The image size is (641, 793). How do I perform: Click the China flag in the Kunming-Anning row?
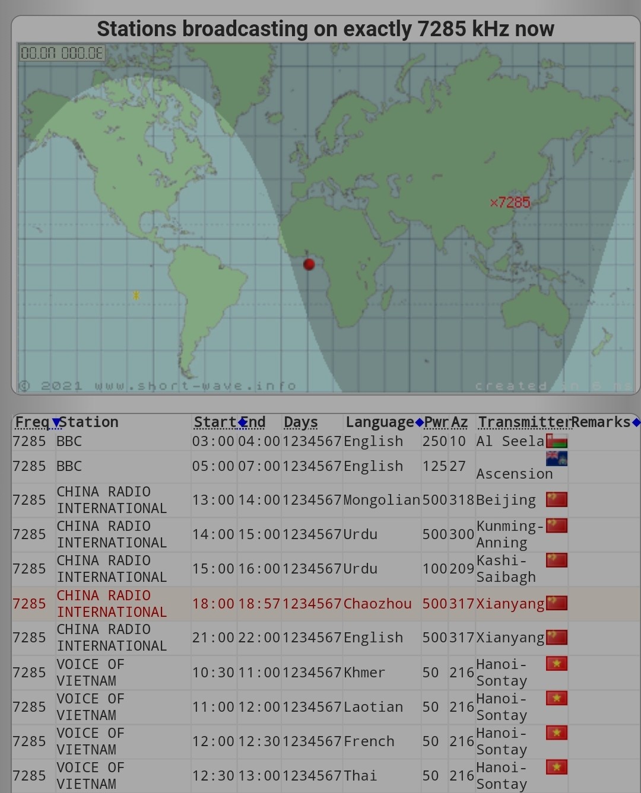coord(557,526)
